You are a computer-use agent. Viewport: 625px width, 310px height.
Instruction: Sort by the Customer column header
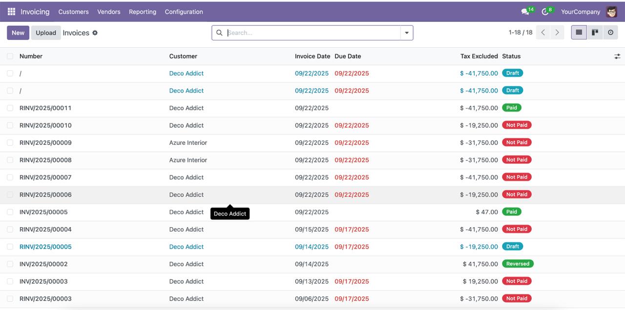(183, 56)
